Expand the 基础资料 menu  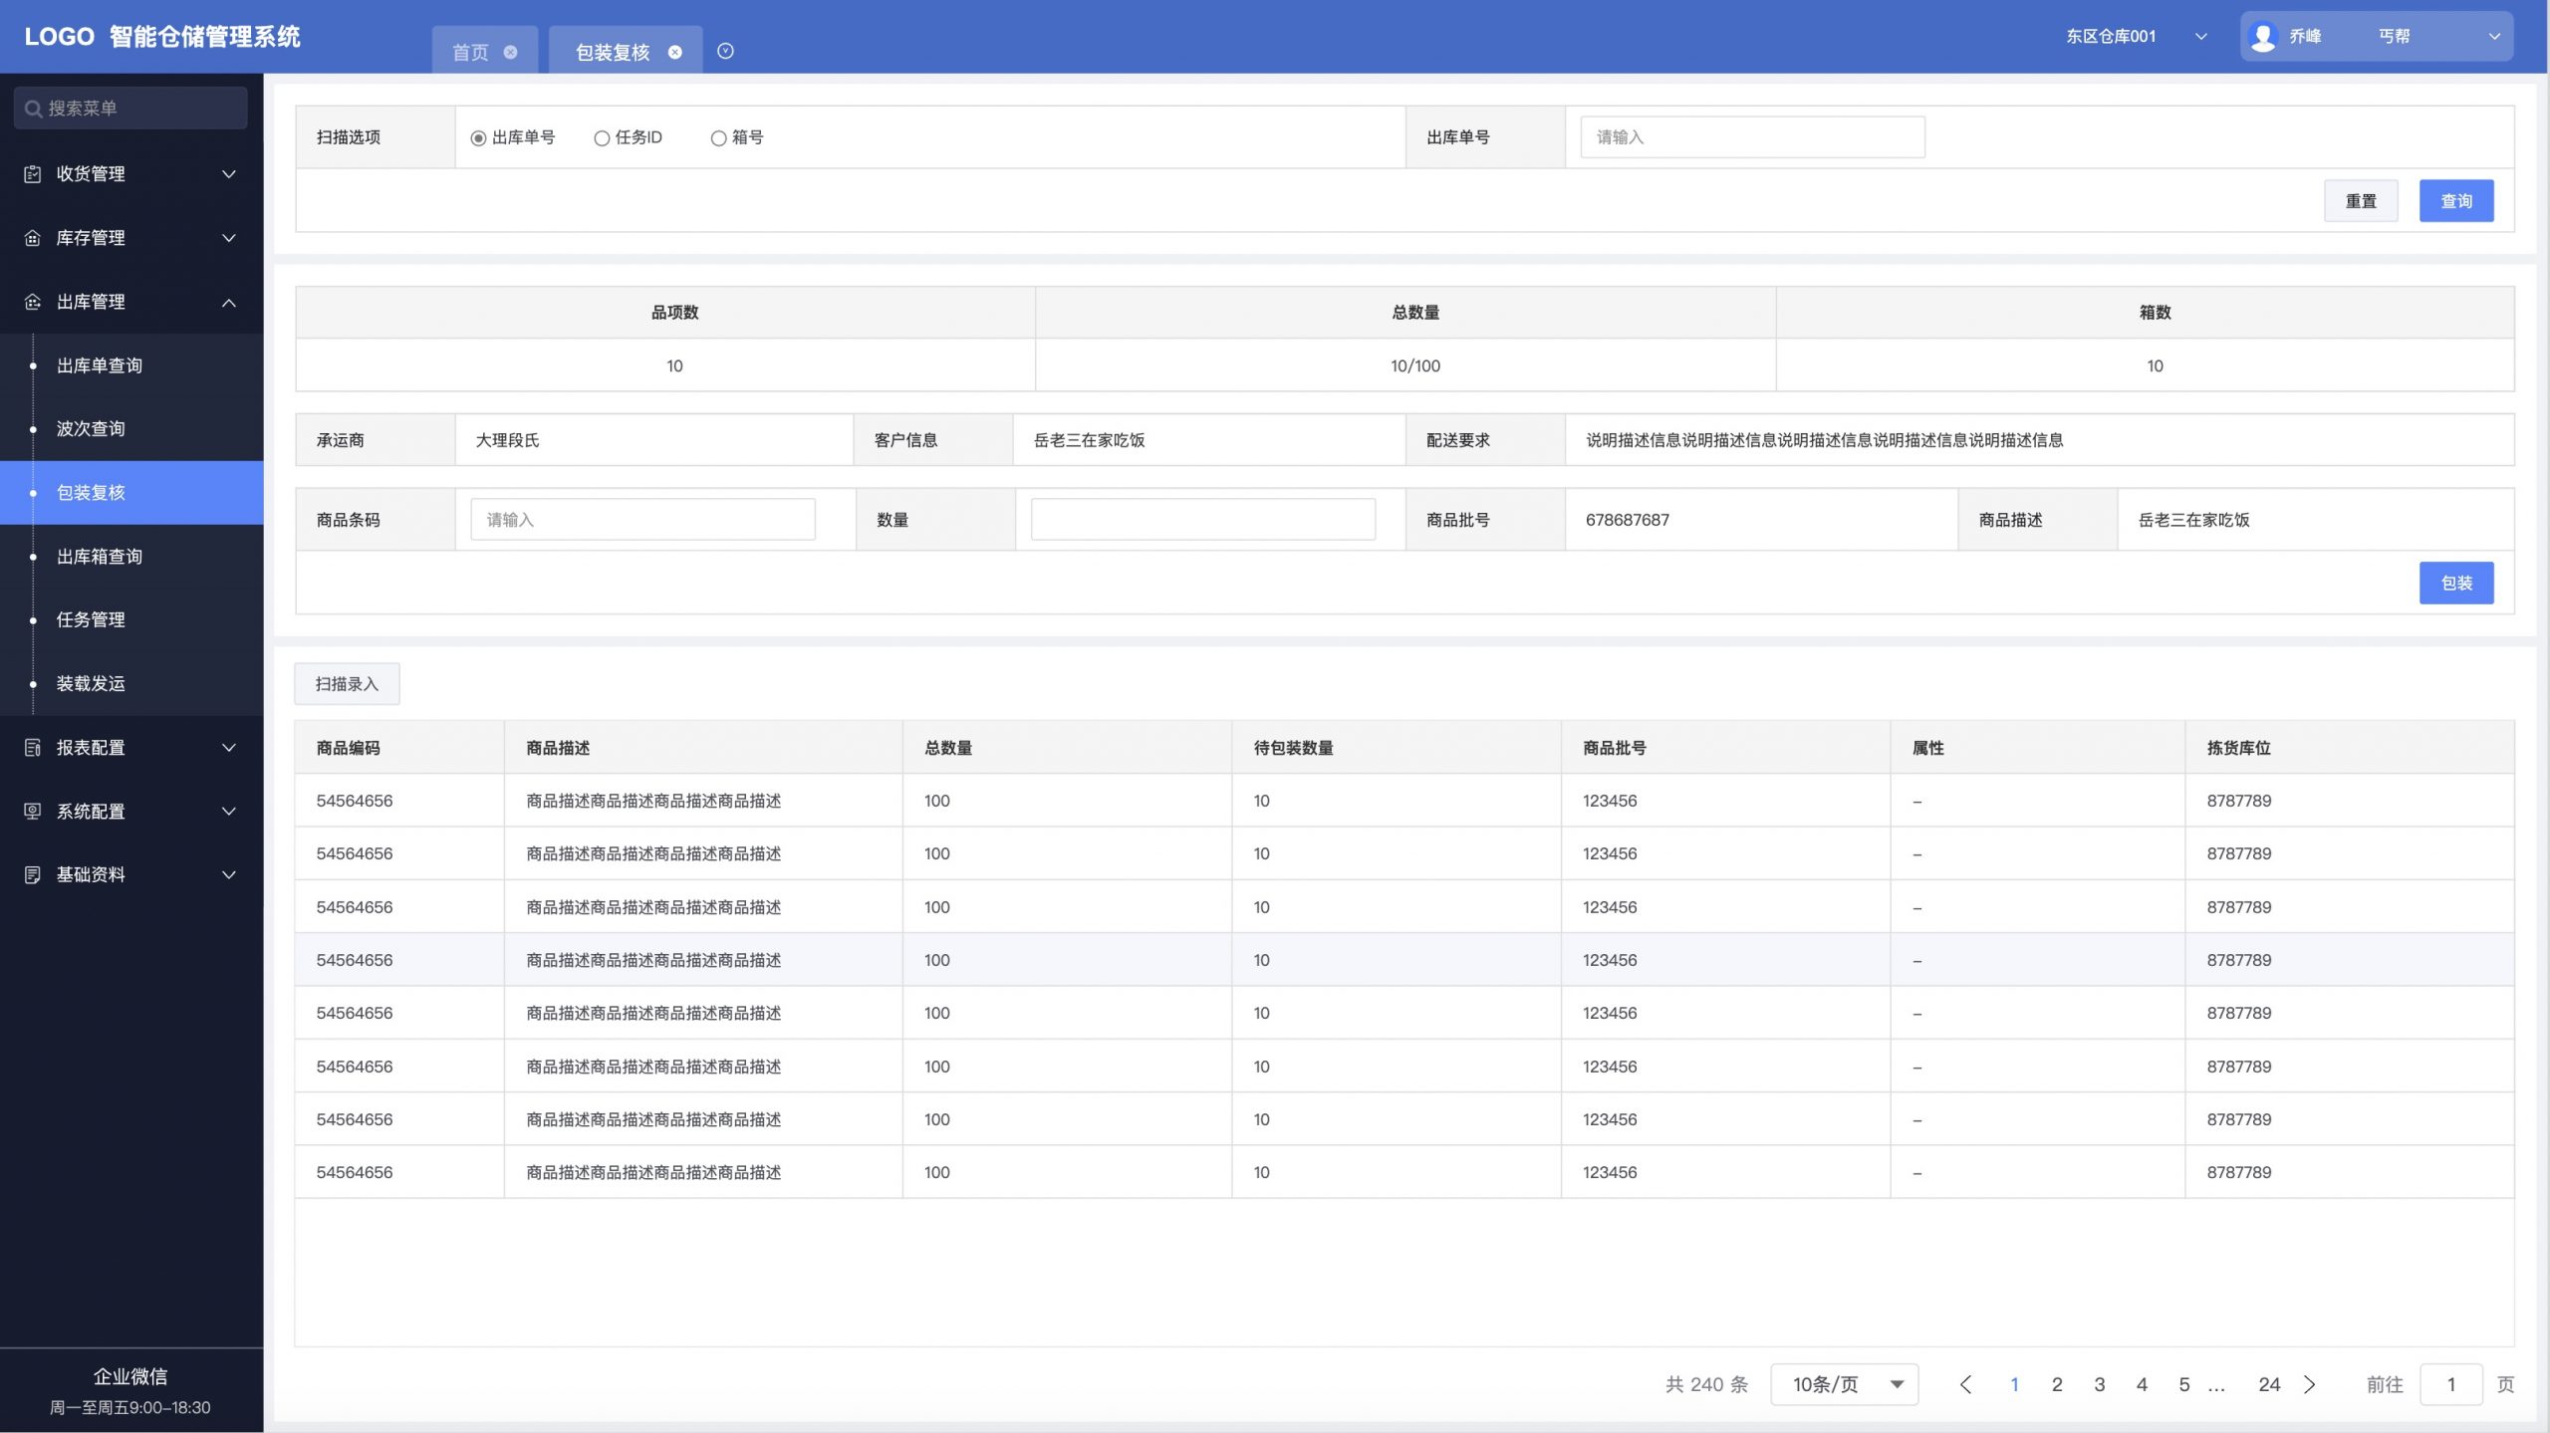pos(228,875)
